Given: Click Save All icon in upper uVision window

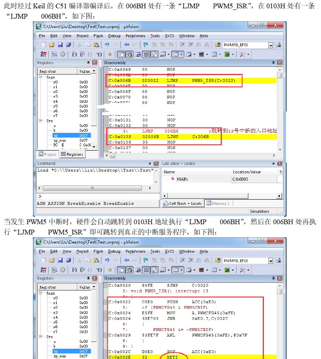Looking at the screenshot, I should (69, 45).
